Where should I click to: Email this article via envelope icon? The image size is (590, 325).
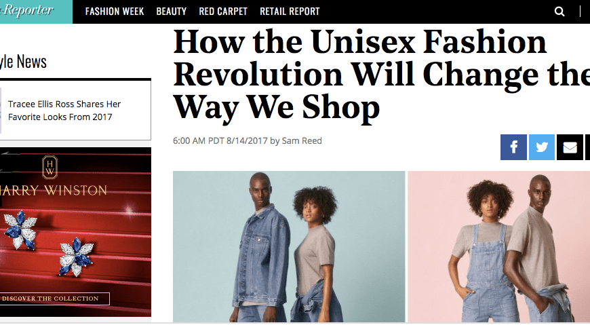(x=570, y=147)
